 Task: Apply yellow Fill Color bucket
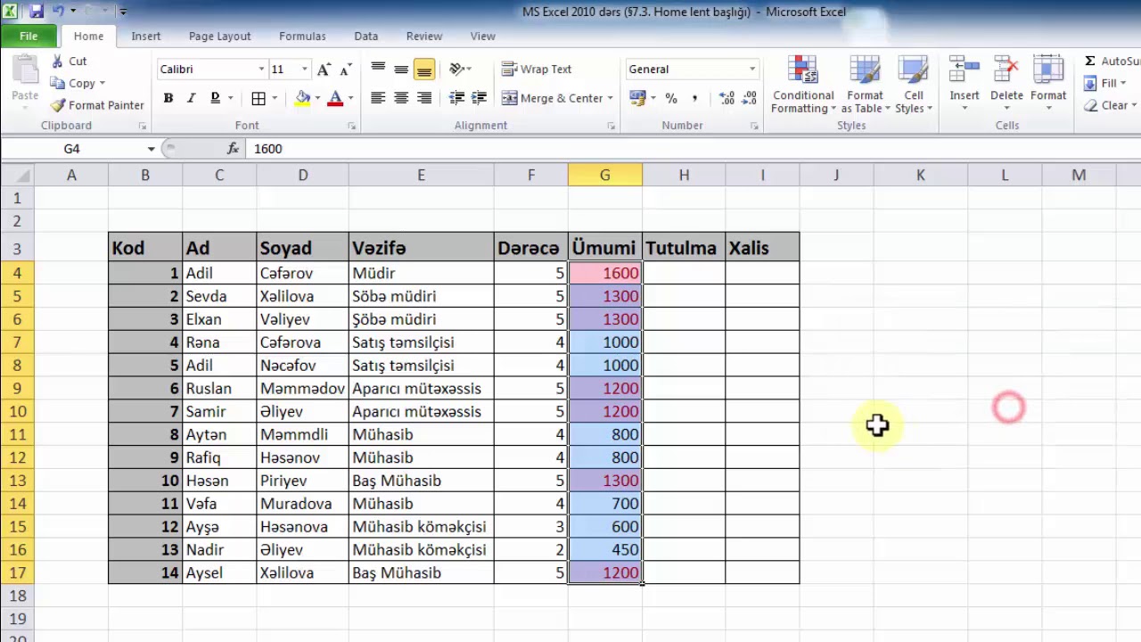coord(303,98)
